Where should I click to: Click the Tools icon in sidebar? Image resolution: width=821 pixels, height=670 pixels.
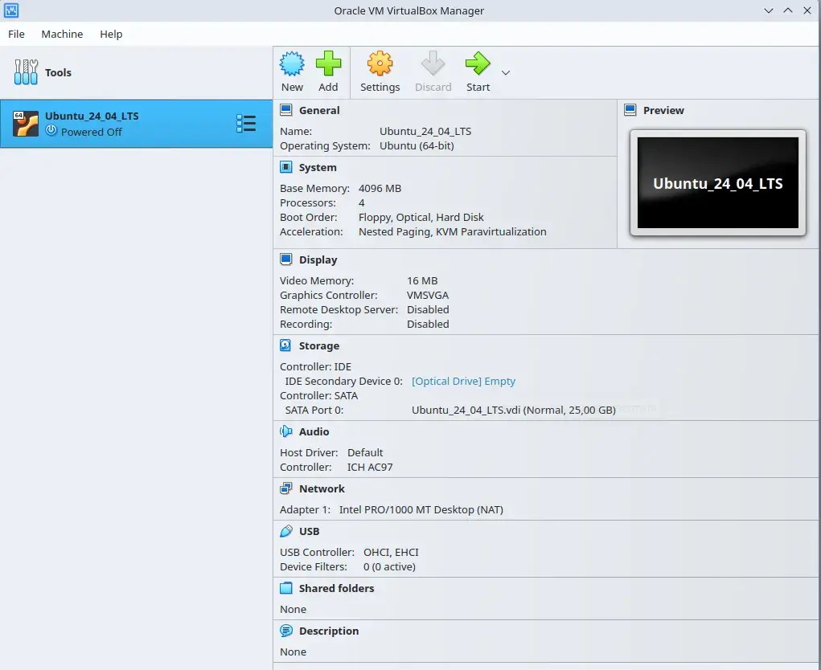(x=26, y=72)
